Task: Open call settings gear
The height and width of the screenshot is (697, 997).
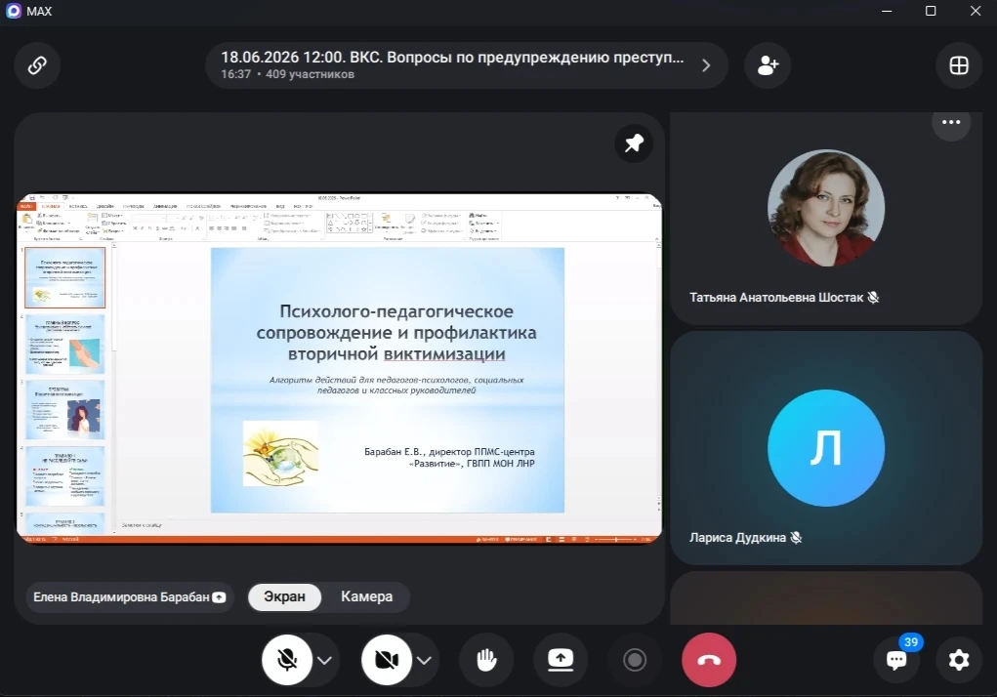Action: 959,660
